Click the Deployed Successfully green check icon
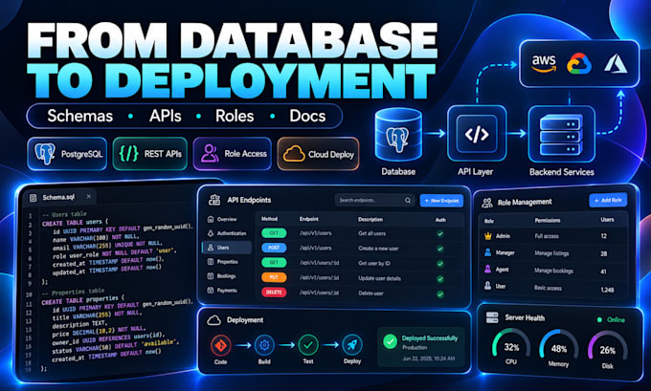 [390, 341]
